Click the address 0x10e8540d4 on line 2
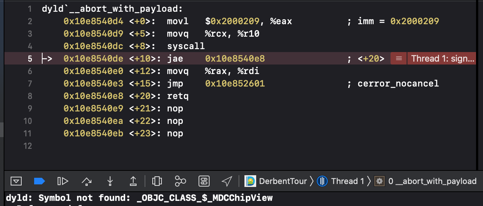Viewport: 483px width, 206px height. click(94, 21)
